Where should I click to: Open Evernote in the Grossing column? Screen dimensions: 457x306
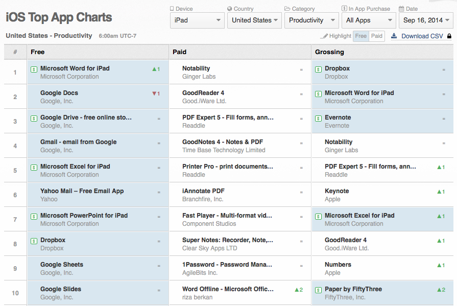(x=338, y=117)
